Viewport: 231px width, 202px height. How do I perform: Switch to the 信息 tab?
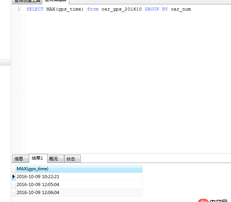coord(21,159)
